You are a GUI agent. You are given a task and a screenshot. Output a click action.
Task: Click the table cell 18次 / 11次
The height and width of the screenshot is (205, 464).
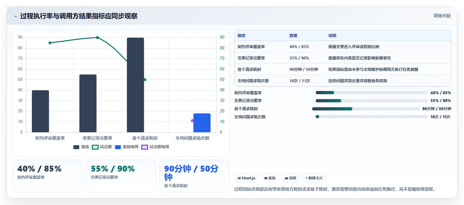coord(300,81)
